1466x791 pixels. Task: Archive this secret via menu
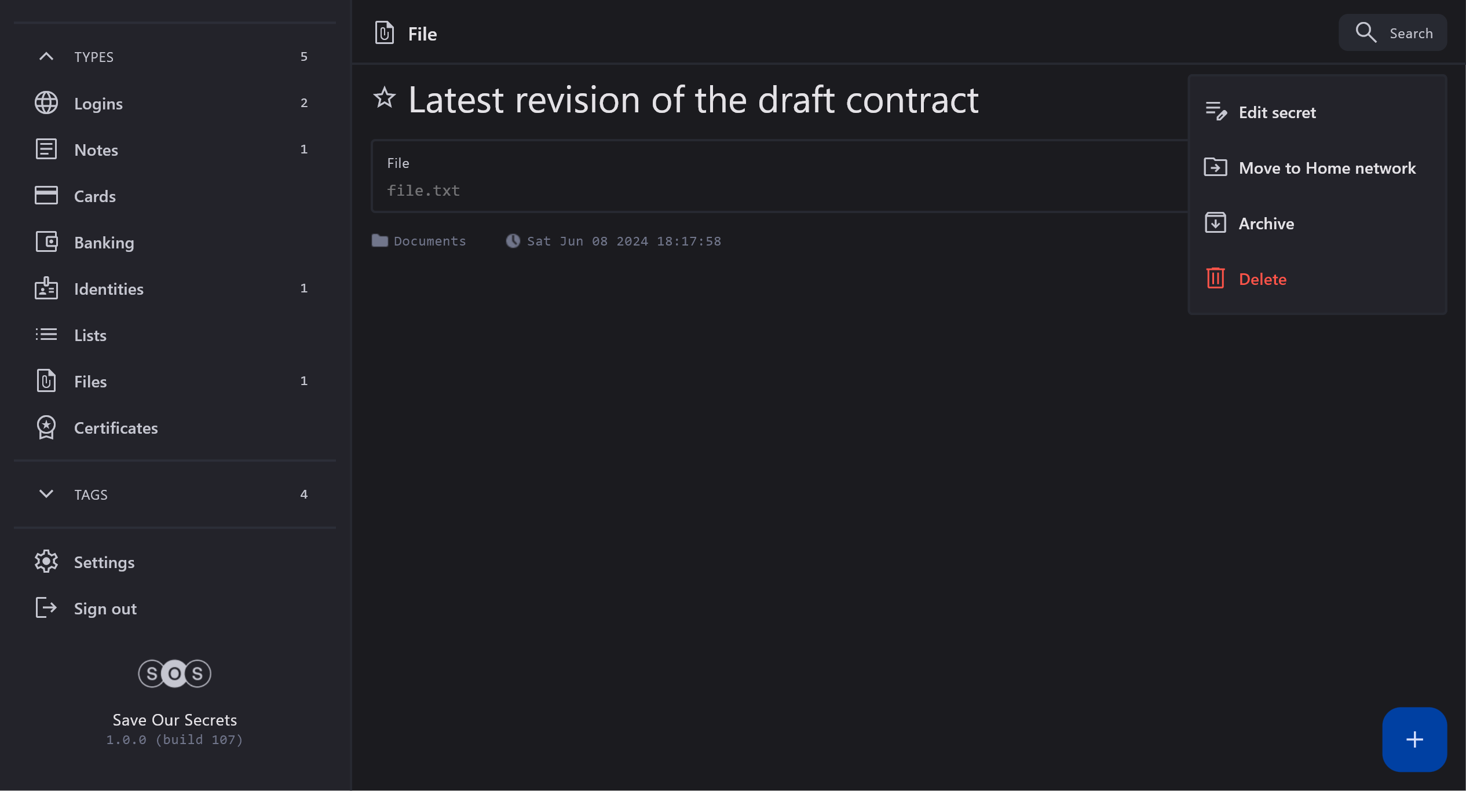[x=1266, y=224]
